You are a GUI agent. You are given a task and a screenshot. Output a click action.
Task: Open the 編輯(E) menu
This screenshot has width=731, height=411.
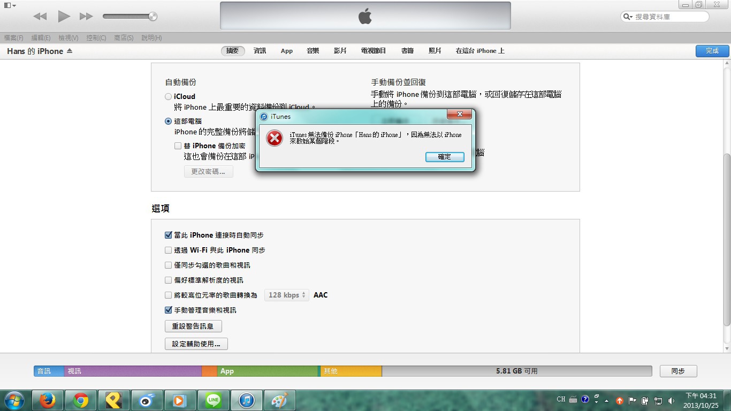pos(41,38)
